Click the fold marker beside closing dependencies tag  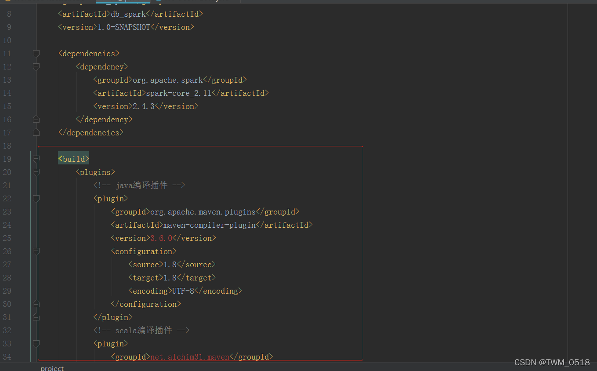click(x=36, y=132)
